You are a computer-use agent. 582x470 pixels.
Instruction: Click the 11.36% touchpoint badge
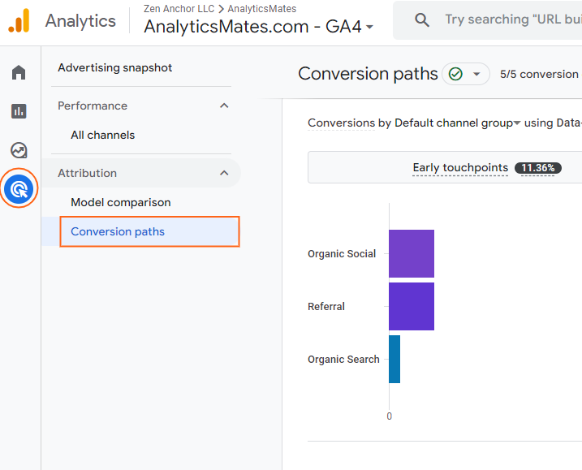coord(538,168)
